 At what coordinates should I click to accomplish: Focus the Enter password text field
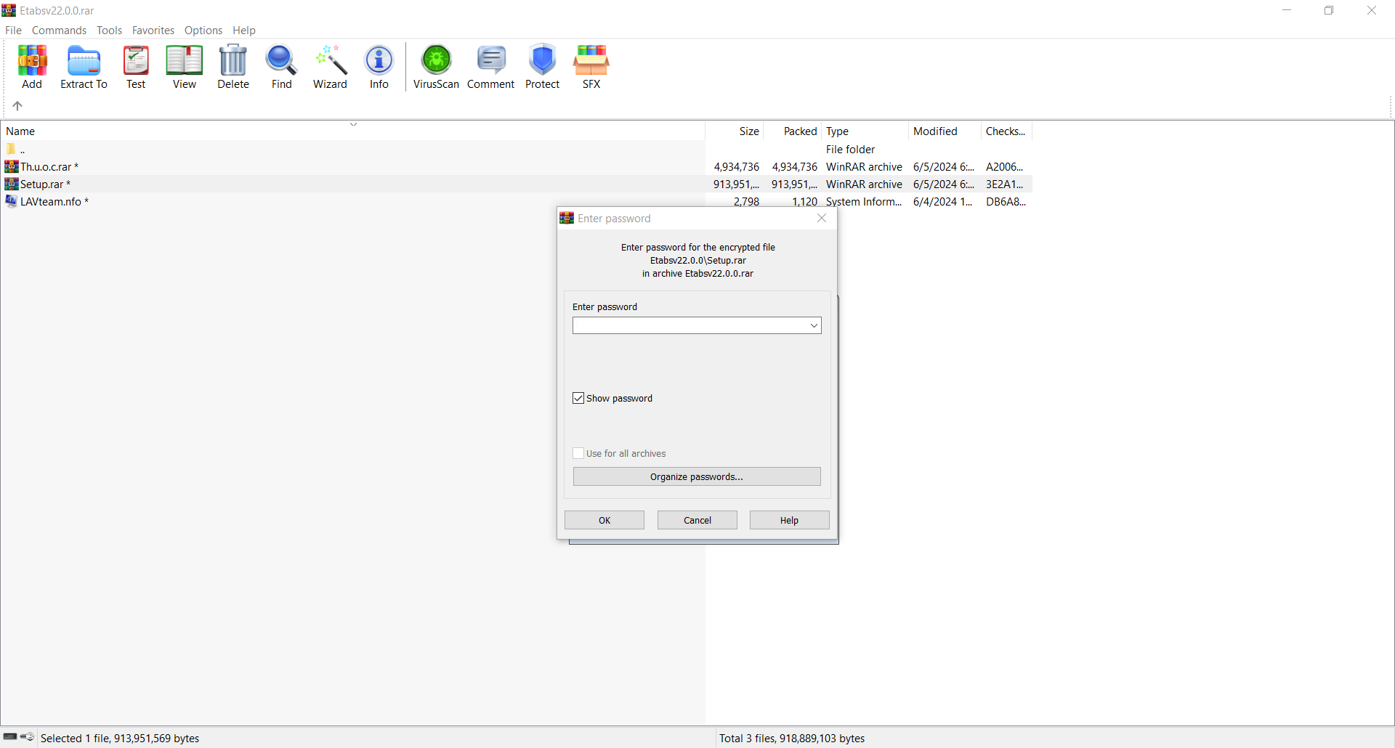pyautogui.click(x=689, y=325)
